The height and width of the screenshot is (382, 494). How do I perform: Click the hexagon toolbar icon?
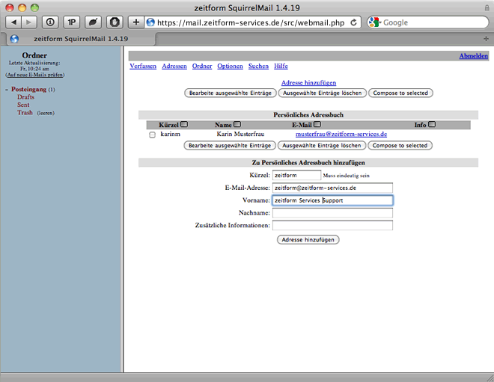[115, 22]
